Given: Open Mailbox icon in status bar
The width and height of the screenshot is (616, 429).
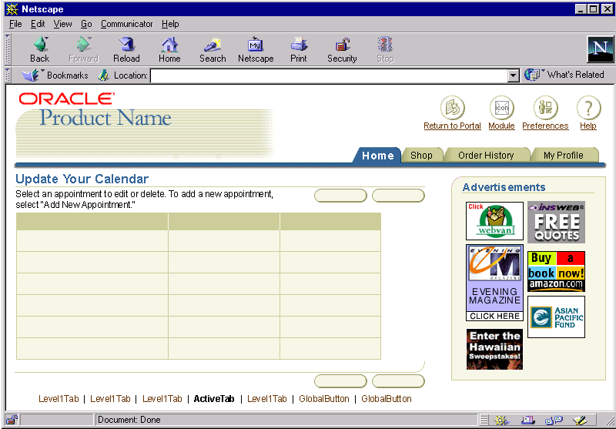Looking at the screenshot, I should 527,420.
